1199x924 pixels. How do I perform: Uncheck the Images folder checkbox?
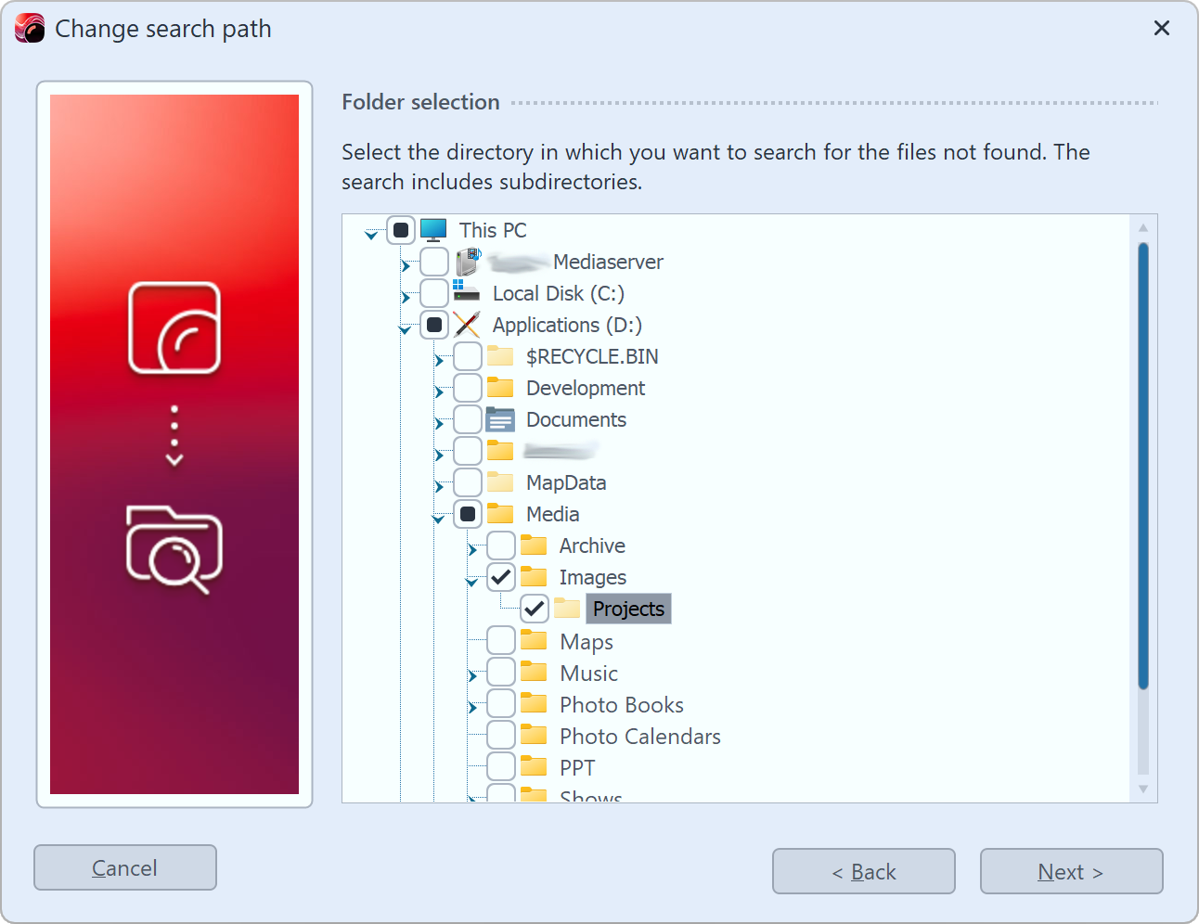coord(501,576)
